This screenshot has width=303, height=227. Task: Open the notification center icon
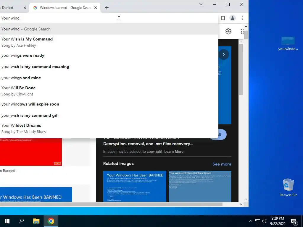pyautogui.click(x=294, y=221)
